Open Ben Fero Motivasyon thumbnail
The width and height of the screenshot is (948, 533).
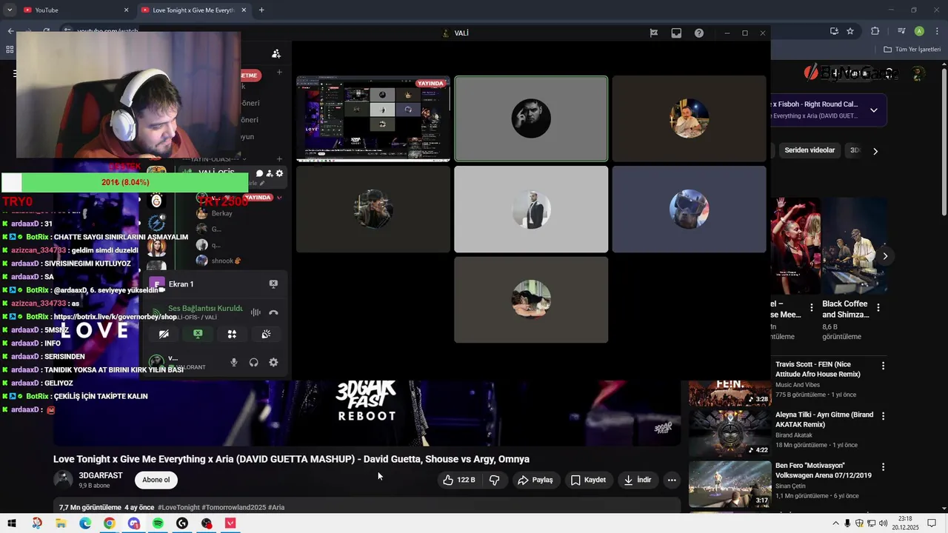(730, 484)
